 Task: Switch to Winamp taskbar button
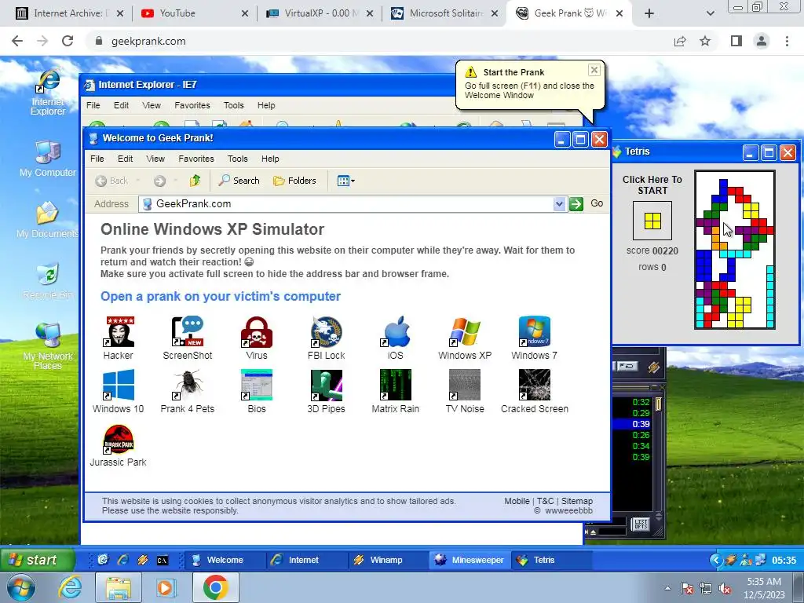coord(386,560)
